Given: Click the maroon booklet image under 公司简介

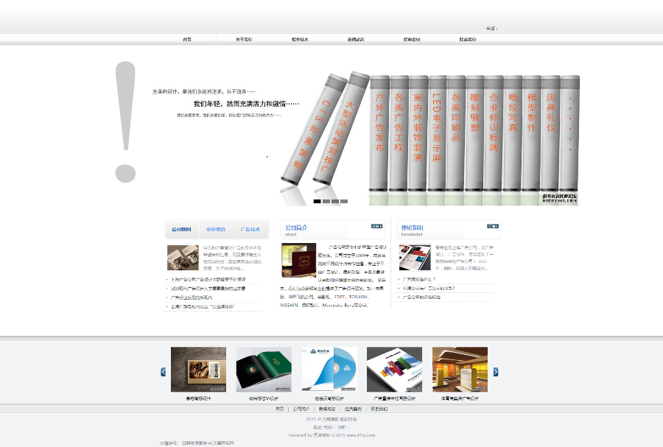Looking at the screenshot, I should (299, 260).
